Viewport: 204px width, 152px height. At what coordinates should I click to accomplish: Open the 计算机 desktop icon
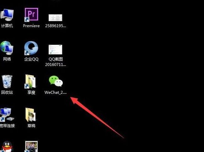(7, 15)
